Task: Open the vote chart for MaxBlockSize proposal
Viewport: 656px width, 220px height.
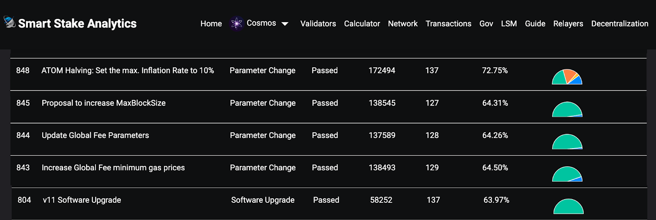Action: coord(567,109)
